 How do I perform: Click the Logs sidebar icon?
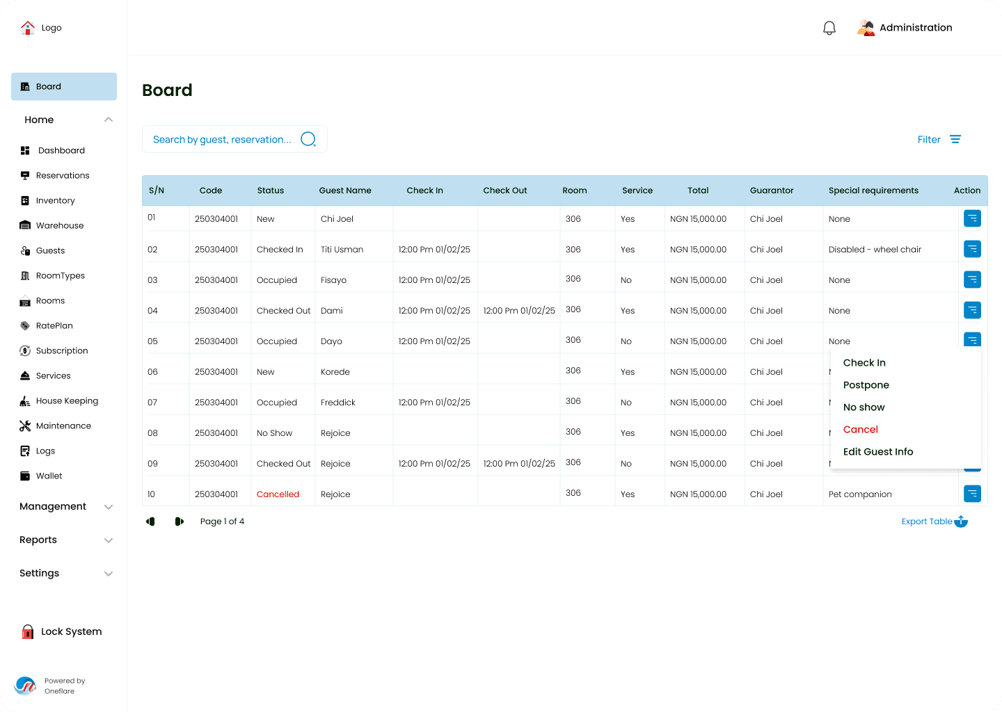(25, 451)
